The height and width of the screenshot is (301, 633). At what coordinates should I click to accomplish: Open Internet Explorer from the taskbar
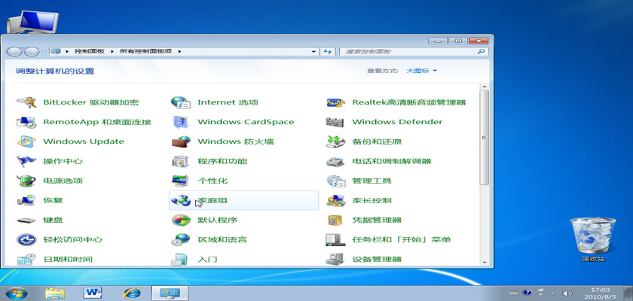point(133,293)
